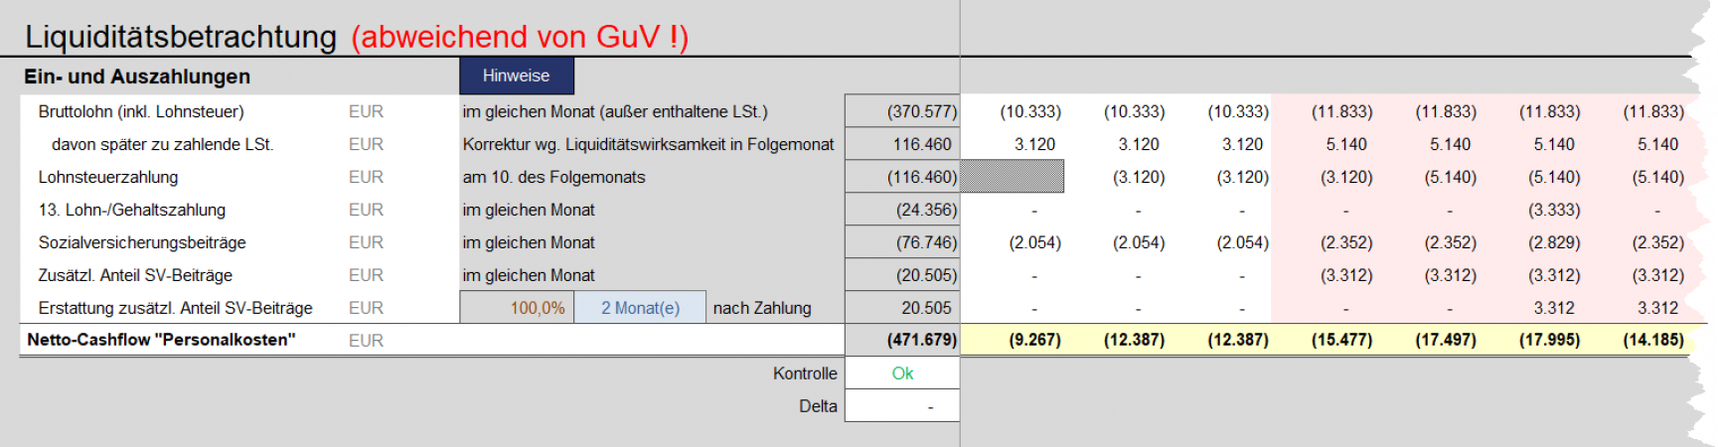Select total cell (76.746)
This screenshot has height=447, width=1718.
pos(902,243)
